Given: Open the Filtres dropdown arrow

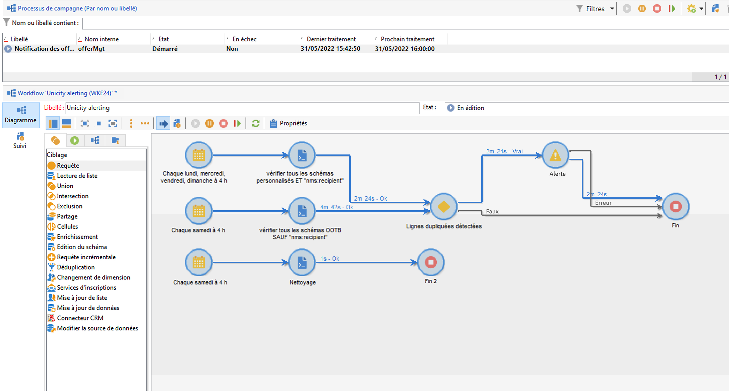Looking at the screenshot, I should [x=612, y=9].
